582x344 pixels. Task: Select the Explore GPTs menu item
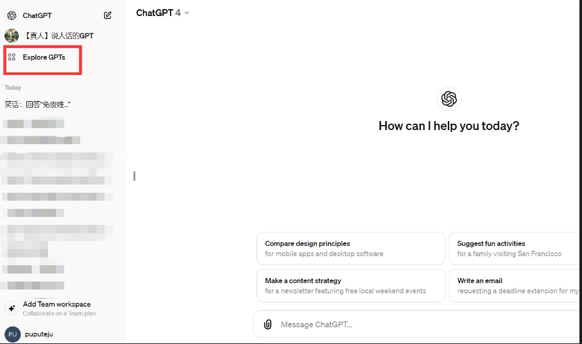tap(44, 57)
